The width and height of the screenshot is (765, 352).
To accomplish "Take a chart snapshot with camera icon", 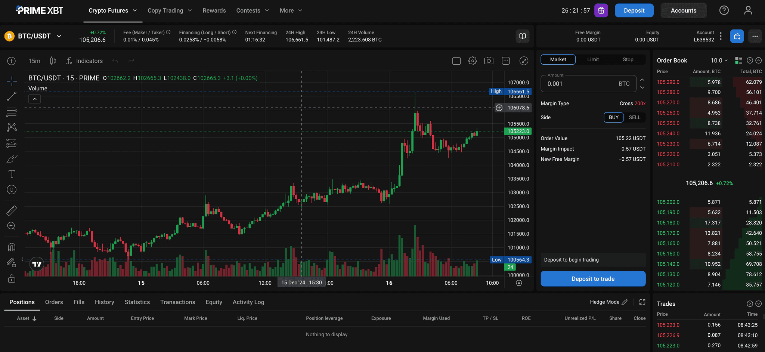I will pyautogui.click(x=489, y=61).
